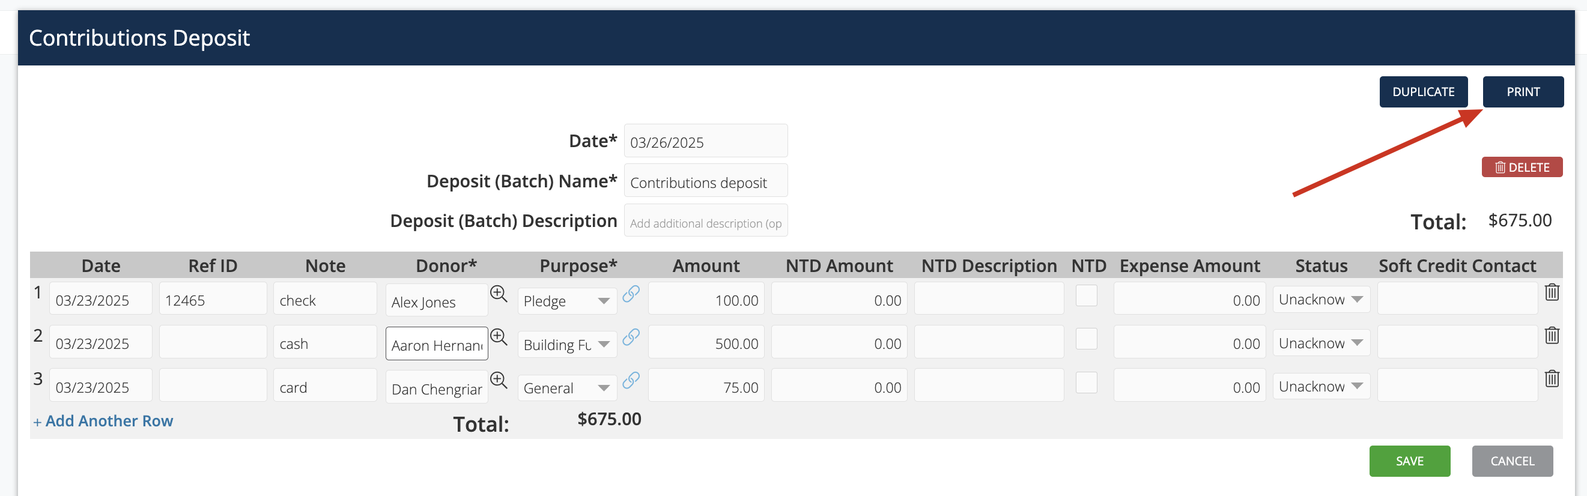Click the NTD Description column header
The width and height of the screenshot is (1587, 496).
pos(989,265)
